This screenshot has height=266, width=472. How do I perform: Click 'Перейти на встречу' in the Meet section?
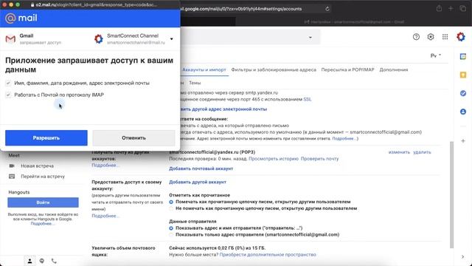43,177
